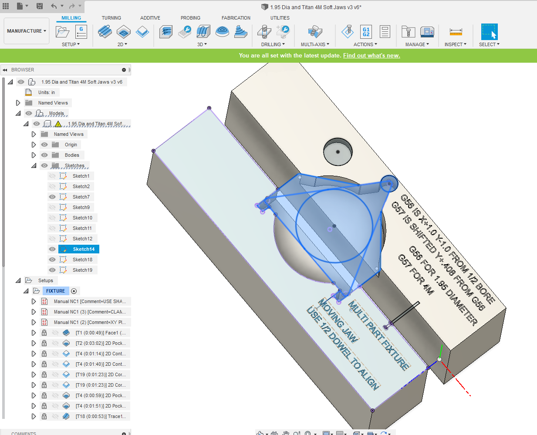Open the Post Process G1 G2 icon

pos(366,32)
